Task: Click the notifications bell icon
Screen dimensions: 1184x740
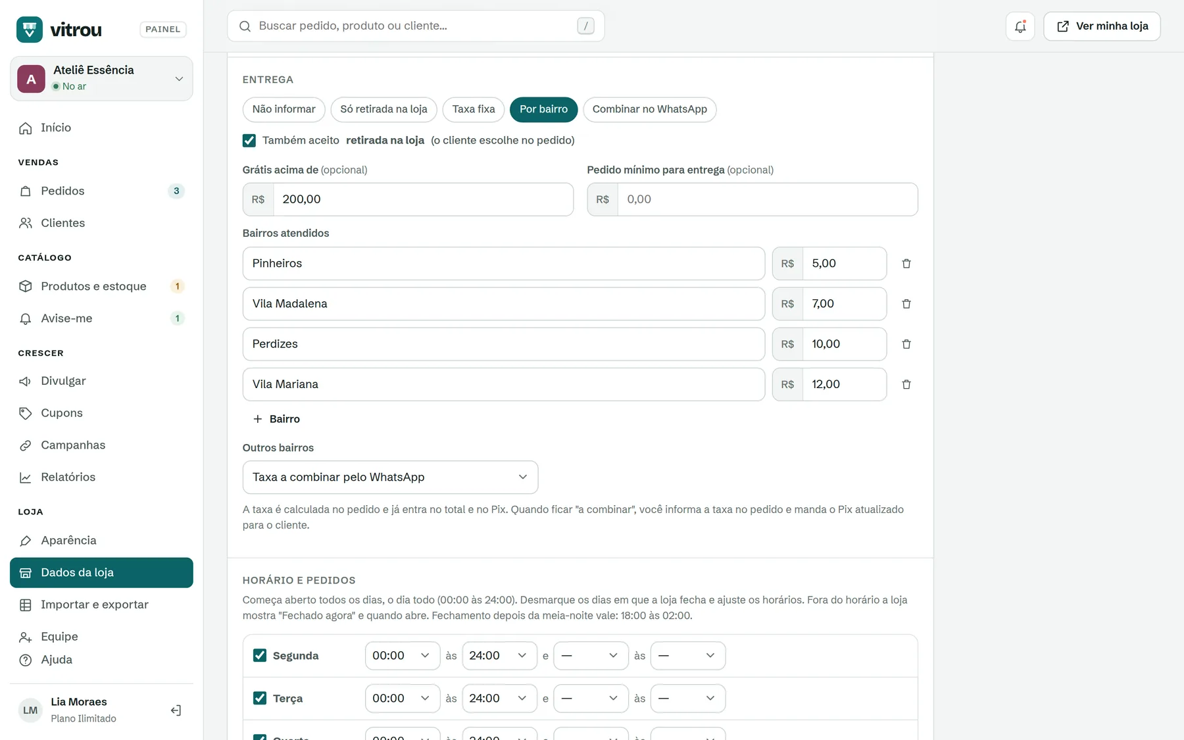Action: (x=1020, y=26)
